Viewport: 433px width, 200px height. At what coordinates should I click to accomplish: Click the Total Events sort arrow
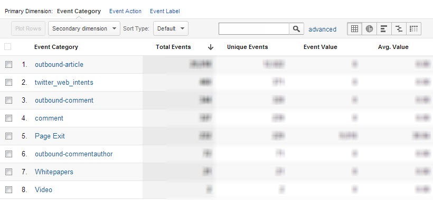point(211,47)
